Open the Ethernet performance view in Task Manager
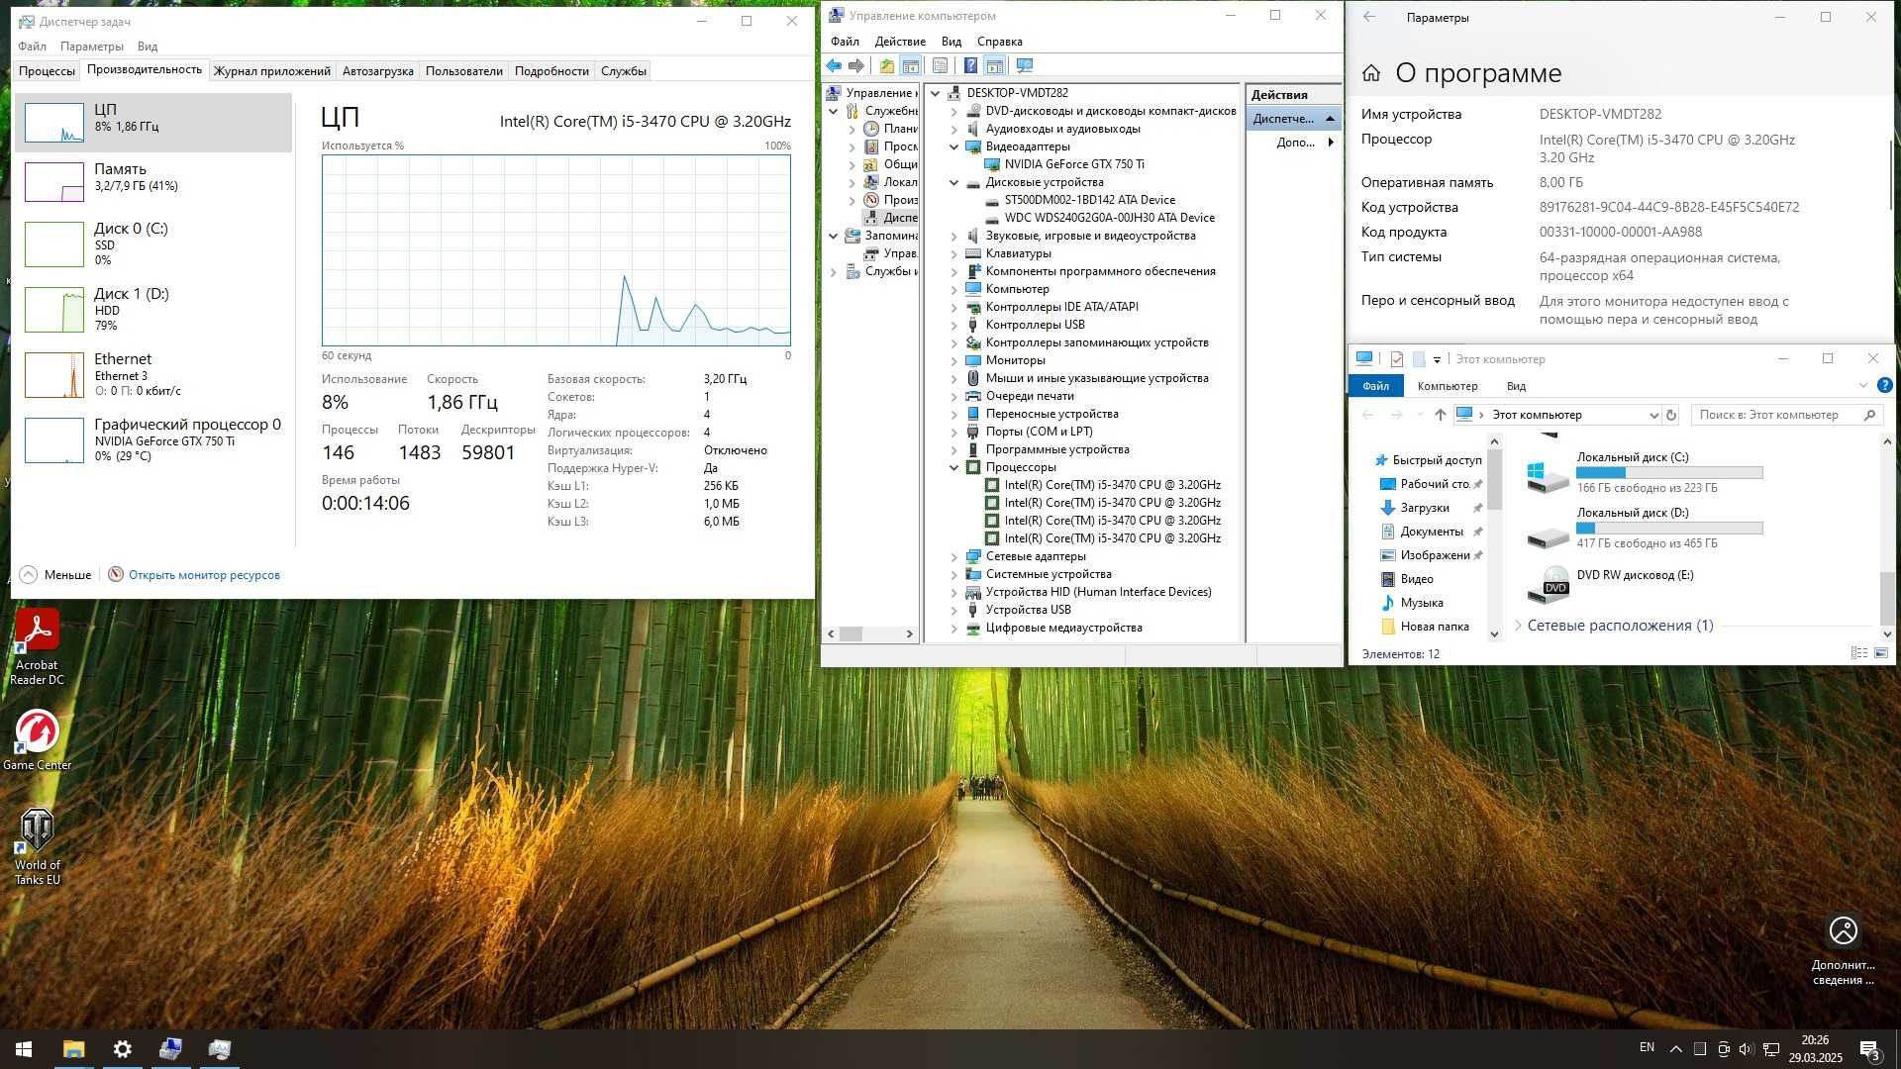Screen dimensions: 1901x1069 click(153, 374)
